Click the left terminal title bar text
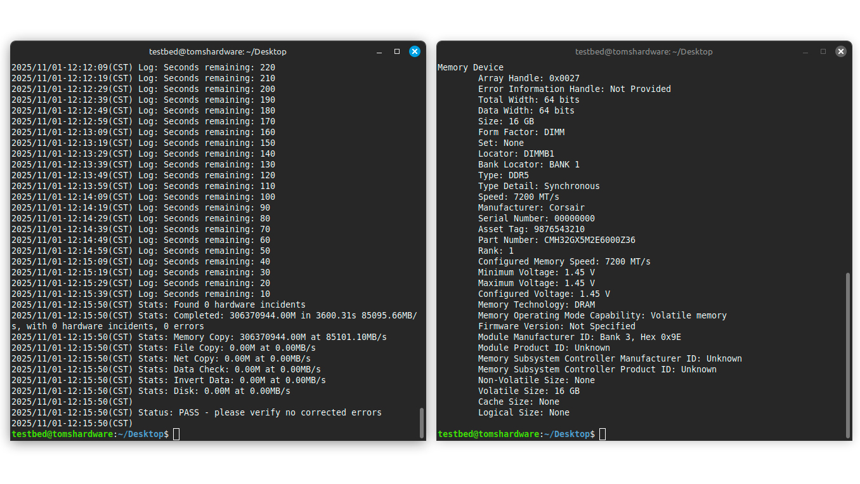The height and width of the screenshot is (484, 860). point(218,51)
